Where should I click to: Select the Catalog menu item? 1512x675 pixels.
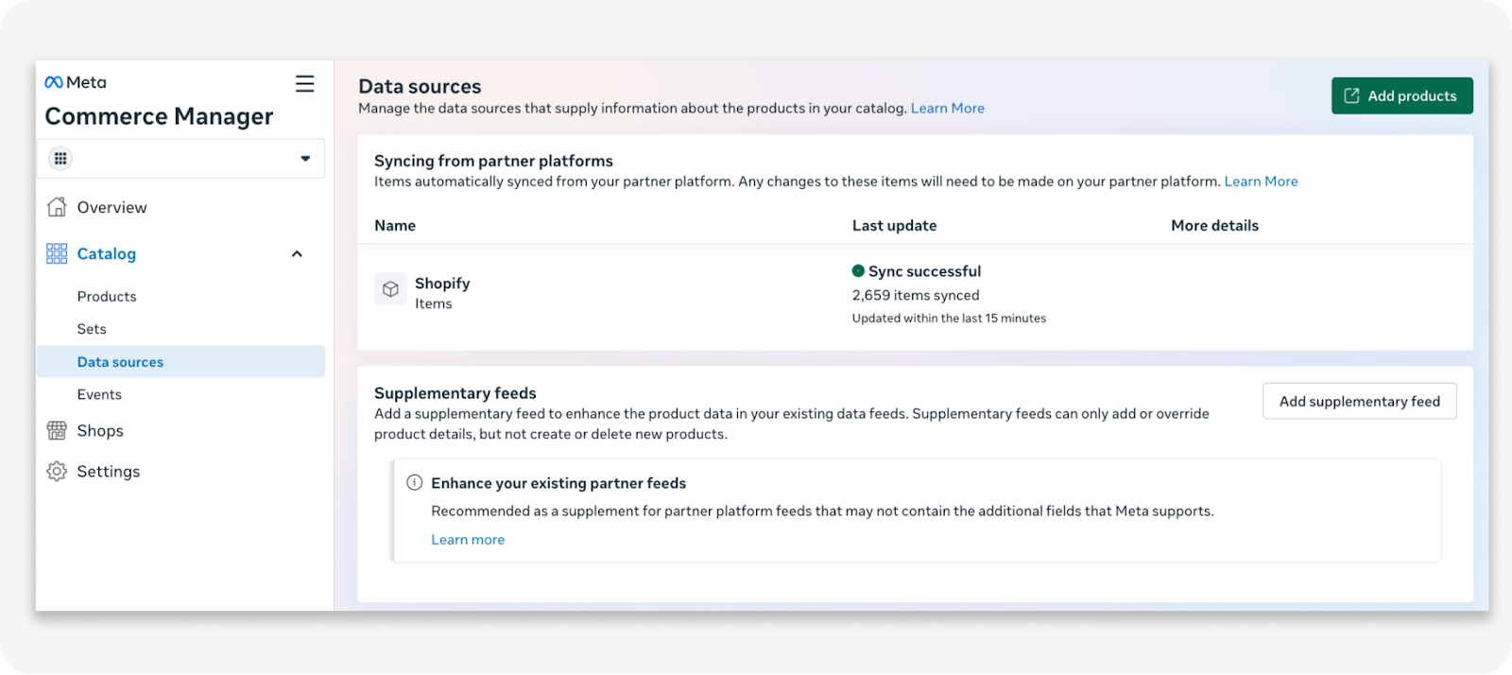pyautogui.click(x=107, y=253)
